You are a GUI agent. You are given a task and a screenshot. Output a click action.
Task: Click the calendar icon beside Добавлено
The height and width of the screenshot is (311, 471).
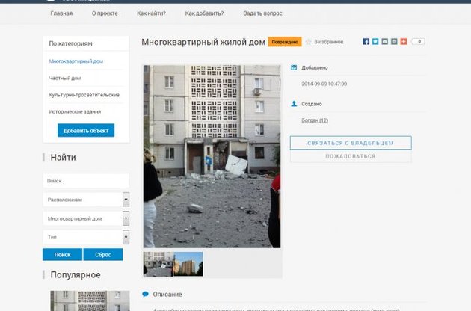(x=294, y=67)
